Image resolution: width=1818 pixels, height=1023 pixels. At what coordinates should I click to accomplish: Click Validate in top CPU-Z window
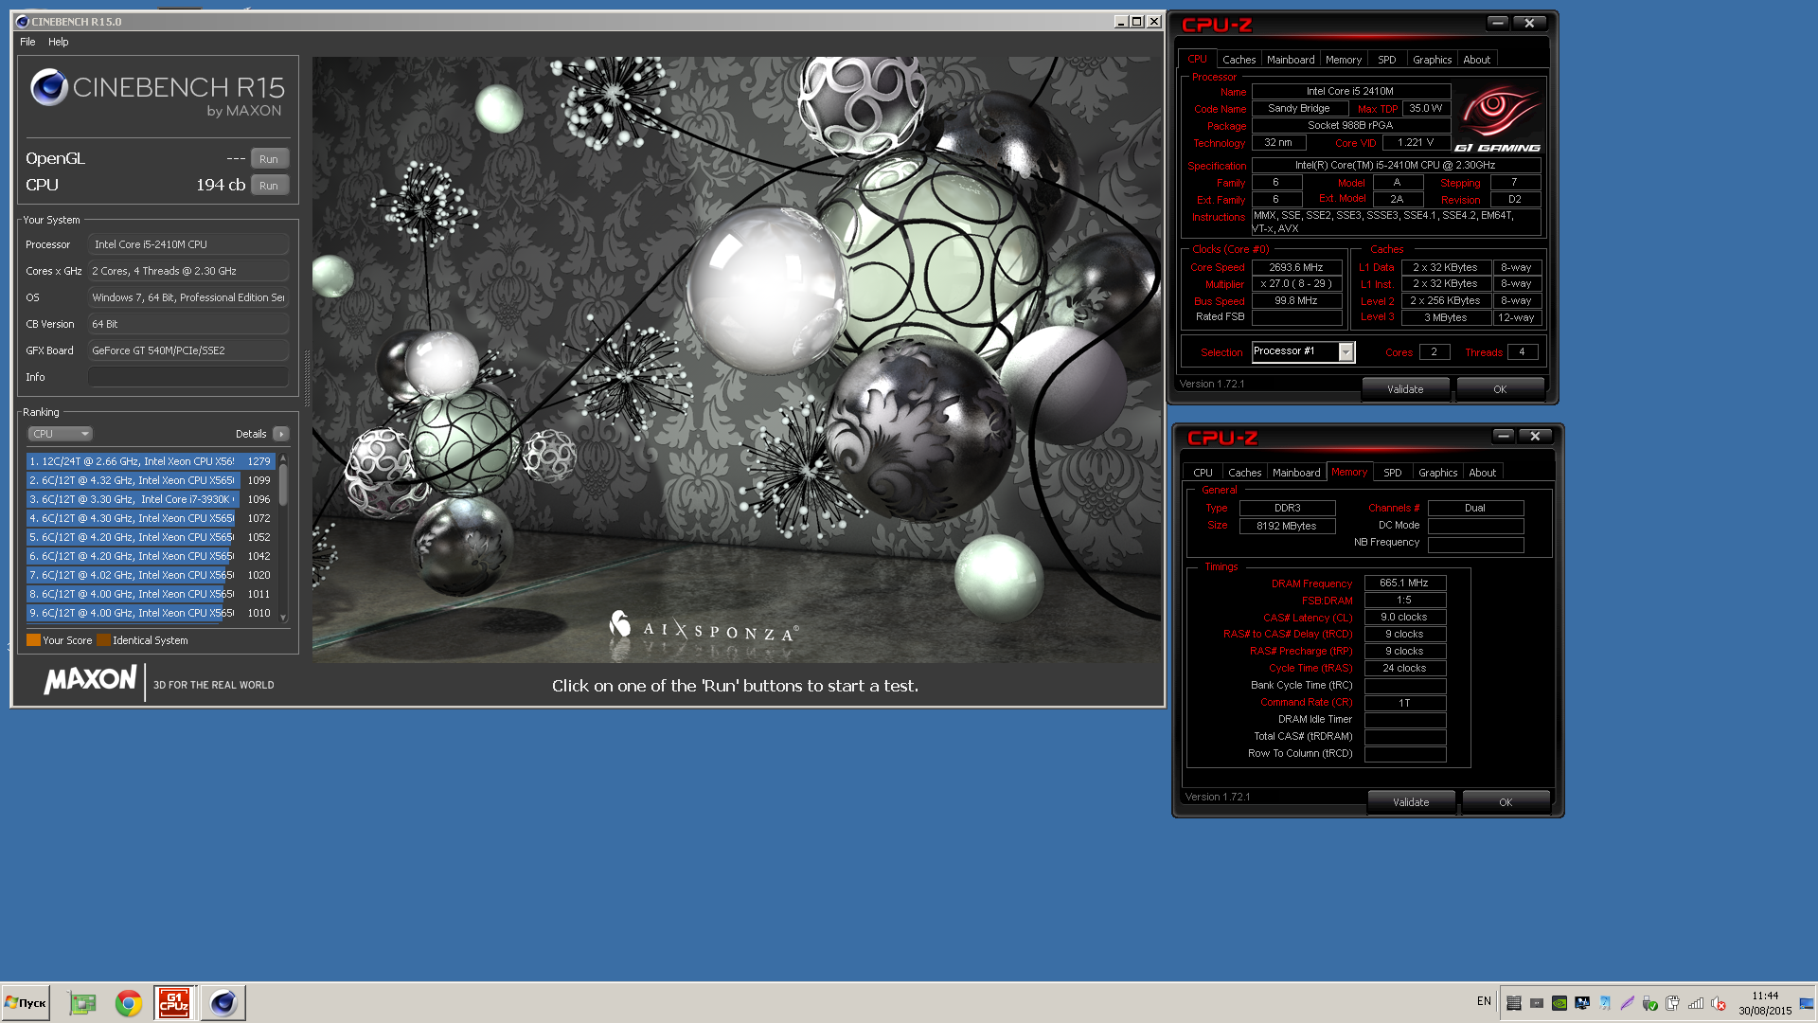tap(1405, 389)
